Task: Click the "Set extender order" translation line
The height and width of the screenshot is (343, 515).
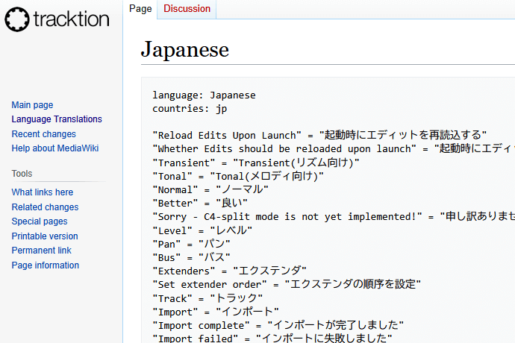Action: click(x=287, y=284)
